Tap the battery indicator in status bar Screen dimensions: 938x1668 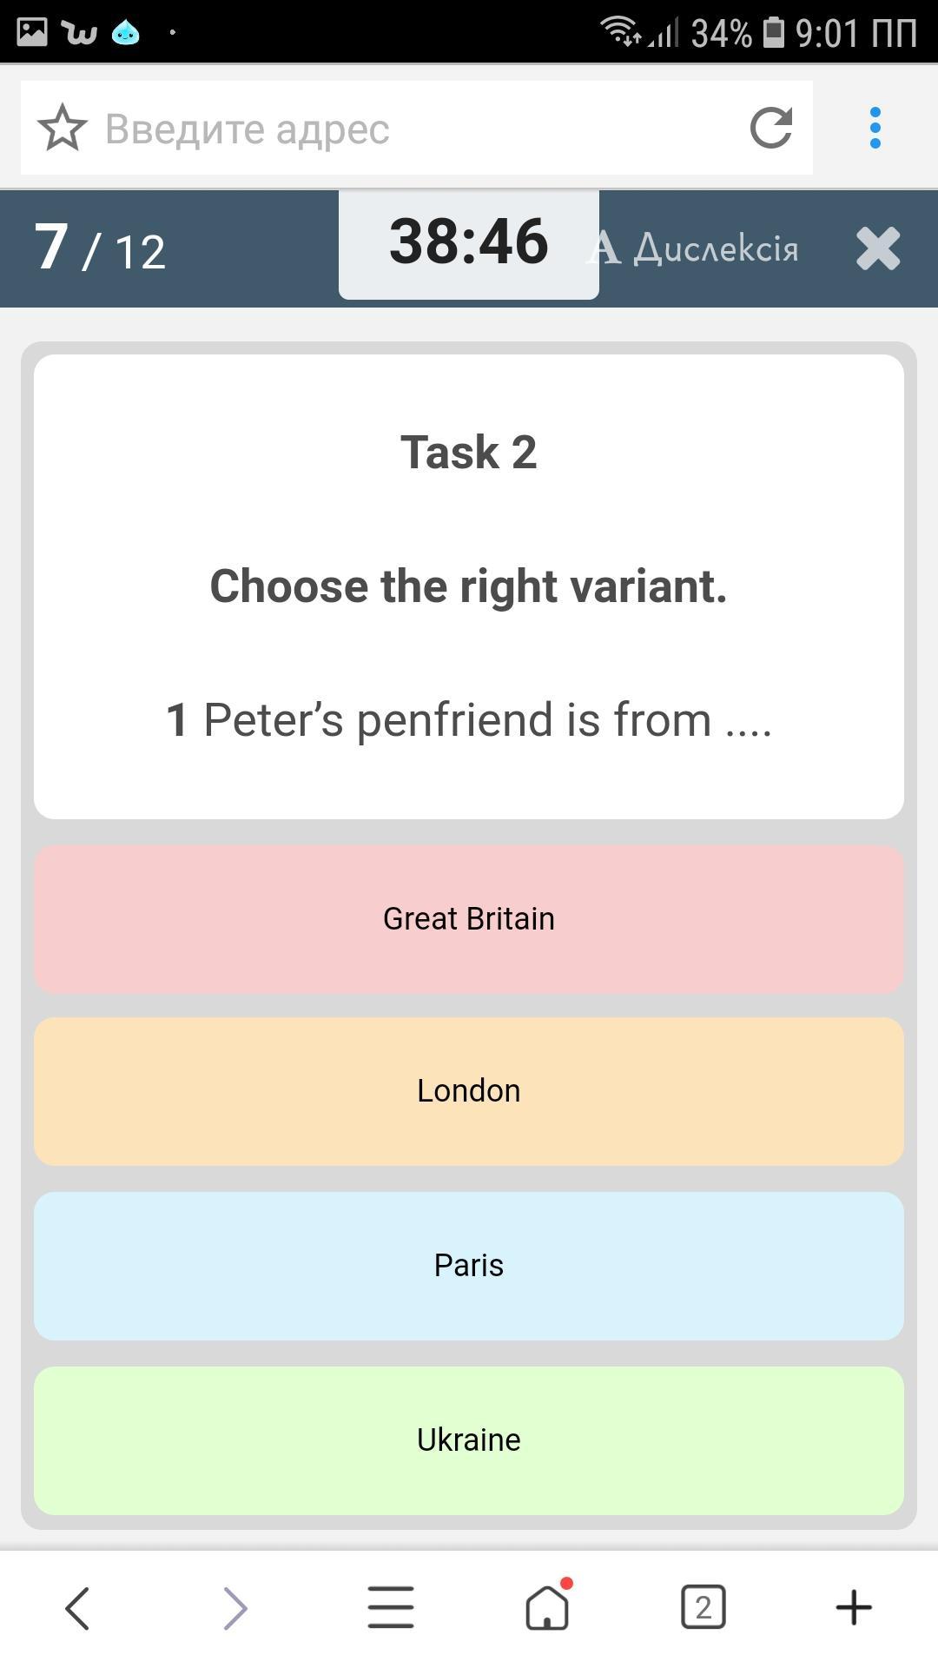(773, 32)
